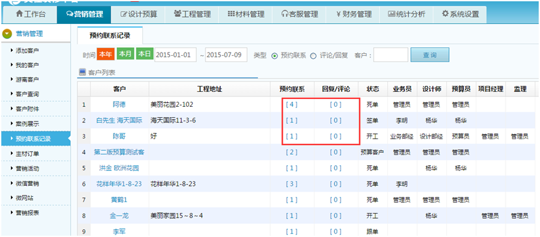Viewport: 540px width, 237px height.
Task: Select the 预约联系 radio button
Action: 275,56
